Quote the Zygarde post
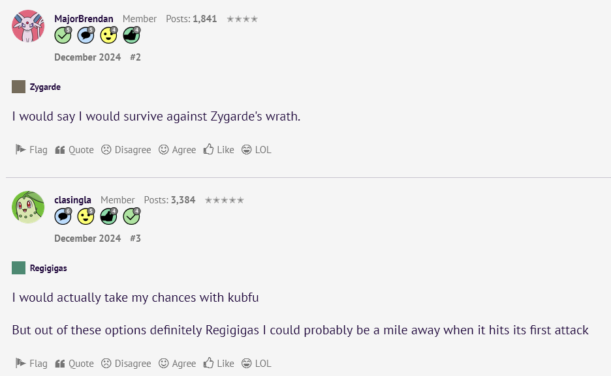 [x=74, y=150]
